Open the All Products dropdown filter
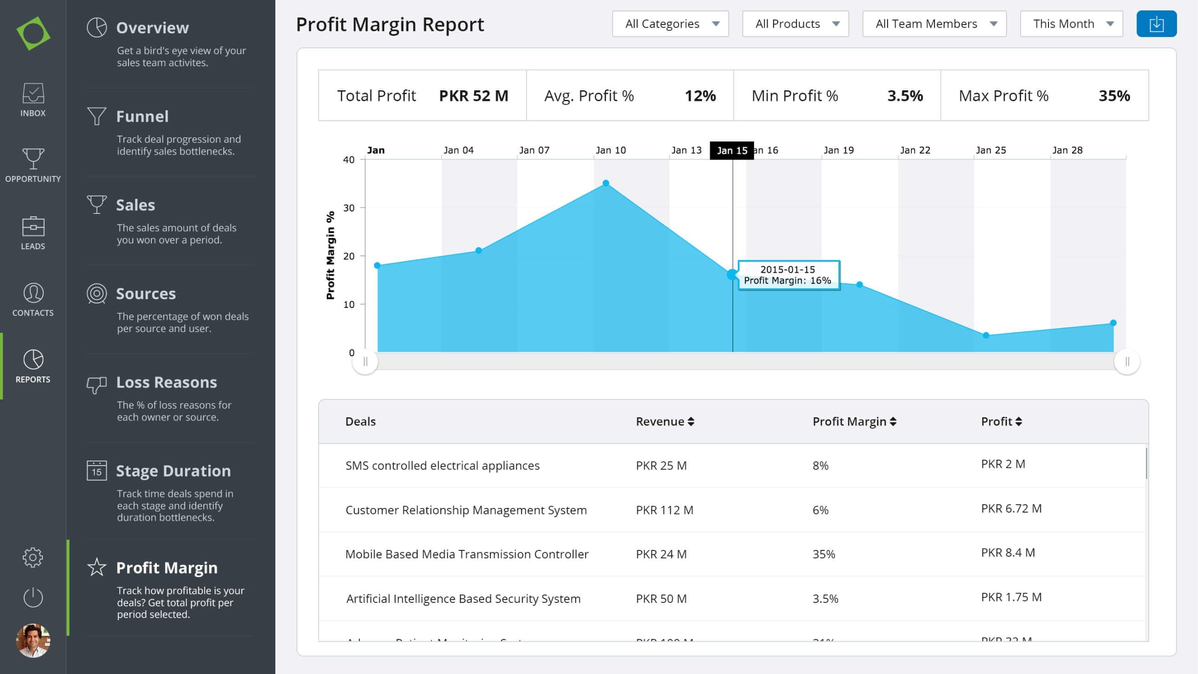The width and height of the screenshot is (1198, 674). (x=795, y=23)
